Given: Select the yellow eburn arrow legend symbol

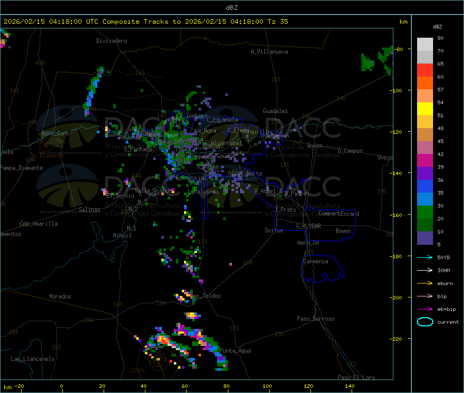Looking at the screenshot, I should (425, 284).
